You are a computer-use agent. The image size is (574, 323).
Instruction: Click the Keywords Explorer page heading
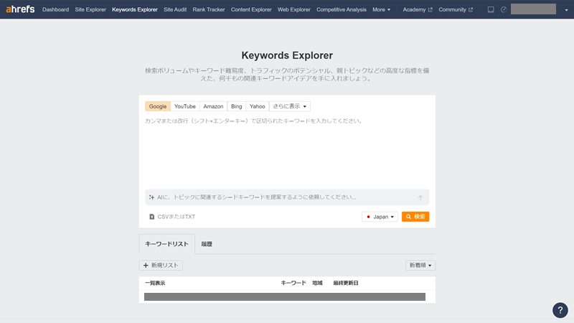pos(287,55)
